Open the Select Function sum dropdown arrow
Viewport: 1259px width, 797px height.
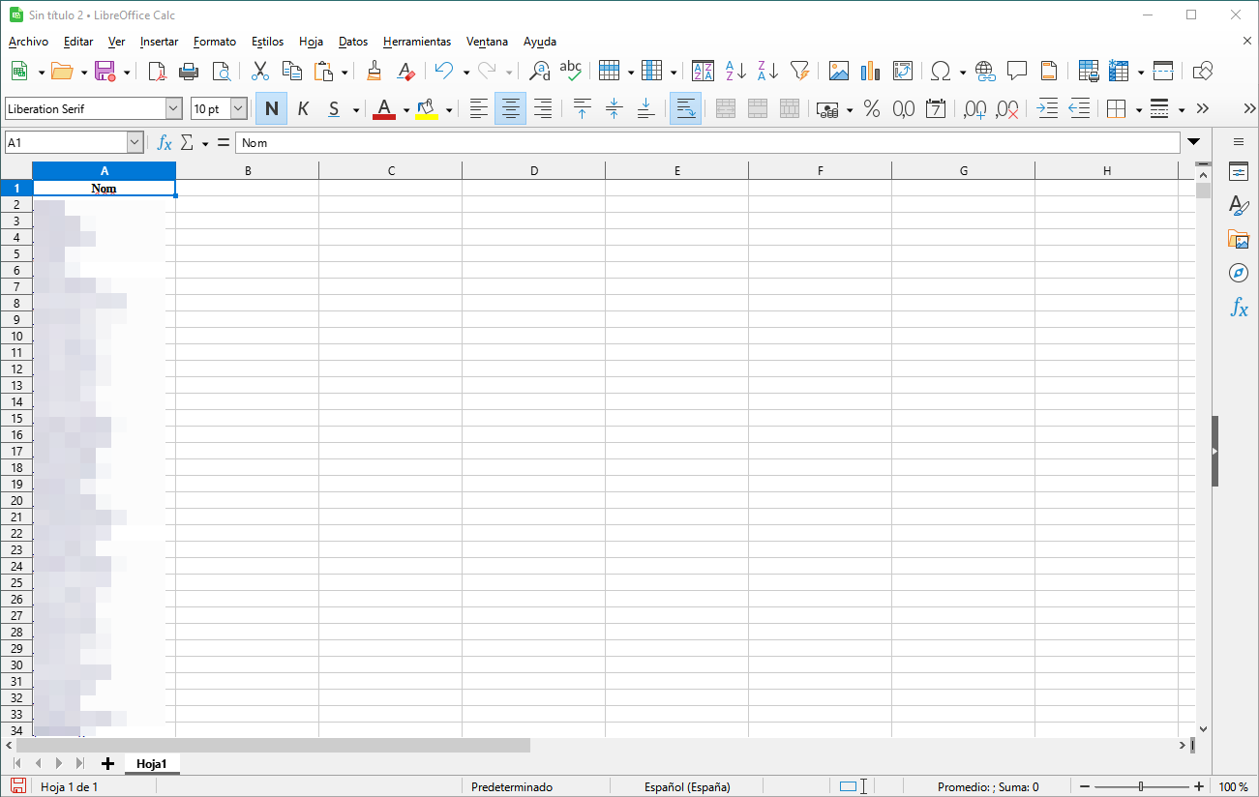click(205, 144)
